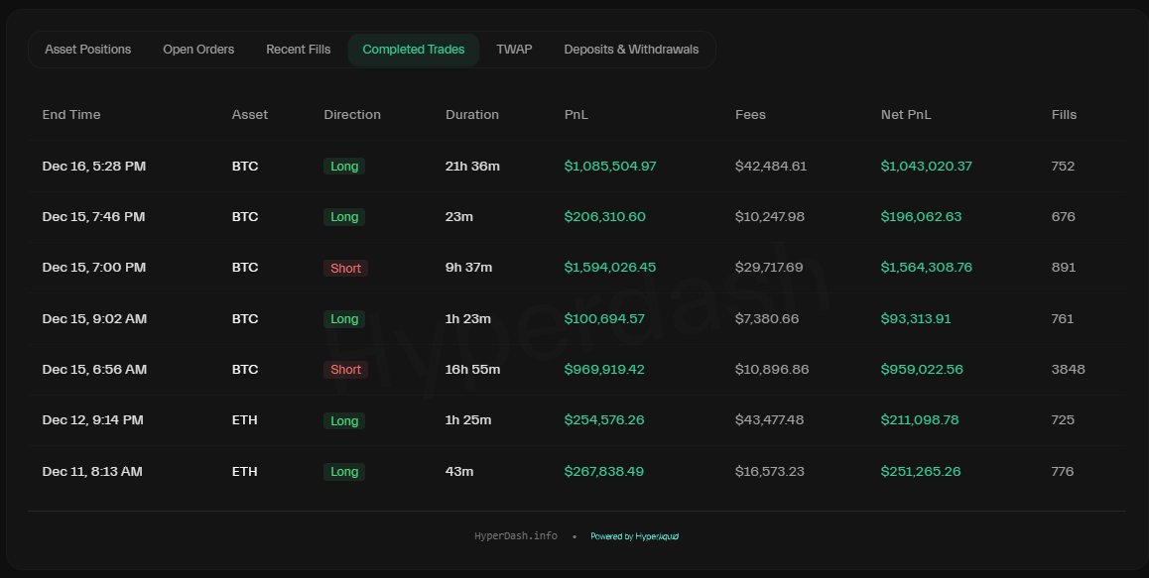Viewport: 1149px width, 578px height.
Task: Open the Asset Positions tab
Action: pos(87,50)
